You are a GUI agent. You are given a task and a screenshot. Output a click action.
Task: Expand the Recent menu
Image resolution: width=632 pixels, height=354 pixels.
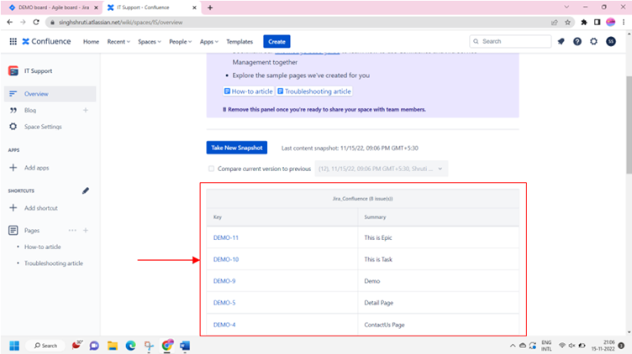(118, 41)
